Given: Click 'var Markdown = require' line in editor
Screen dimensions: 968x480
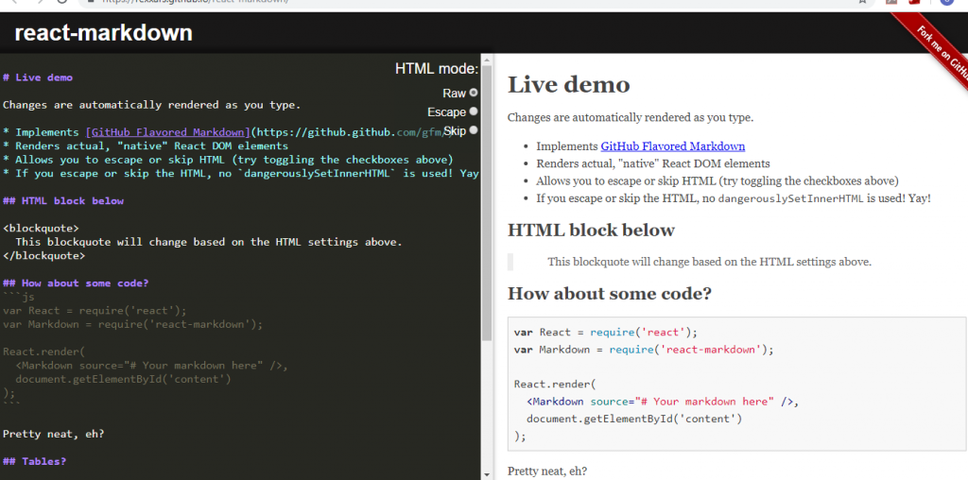Looking at the screenshot, I should coord(132,324).
